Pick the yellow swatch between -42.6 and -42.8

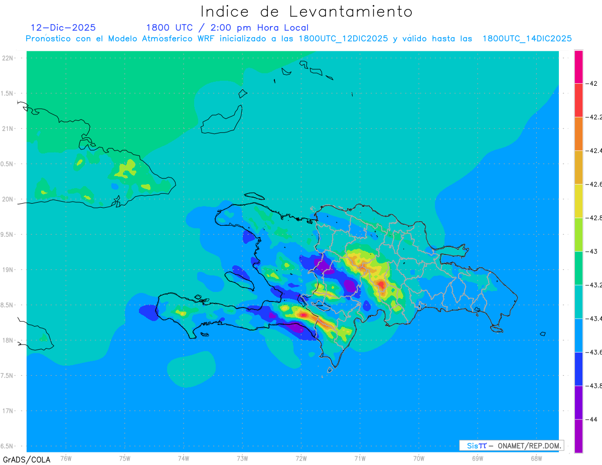578,201
